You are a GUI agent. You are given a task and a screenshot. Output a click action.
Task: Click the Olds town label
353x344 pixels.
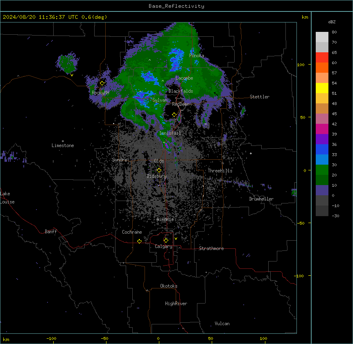[159, 161]
